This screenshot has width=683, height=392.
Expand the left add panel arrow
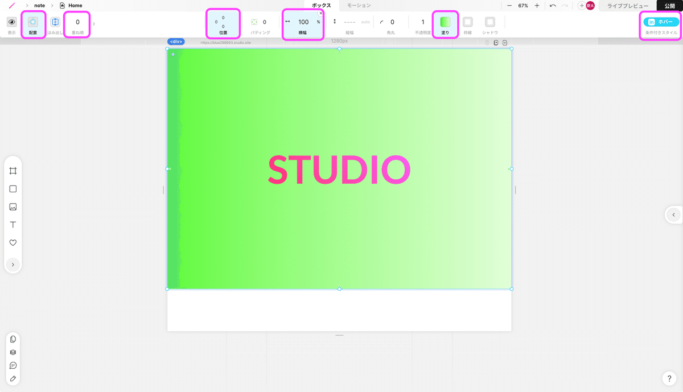[x=13, y=264]
